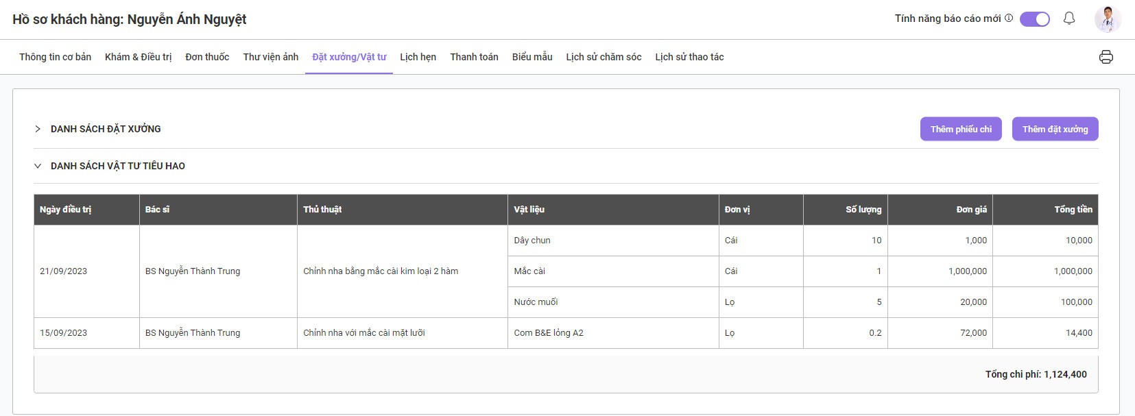Screen dimensions: 1135x416
Task: View the Lịch sử thao tác tab
Action: pos(689,57)
